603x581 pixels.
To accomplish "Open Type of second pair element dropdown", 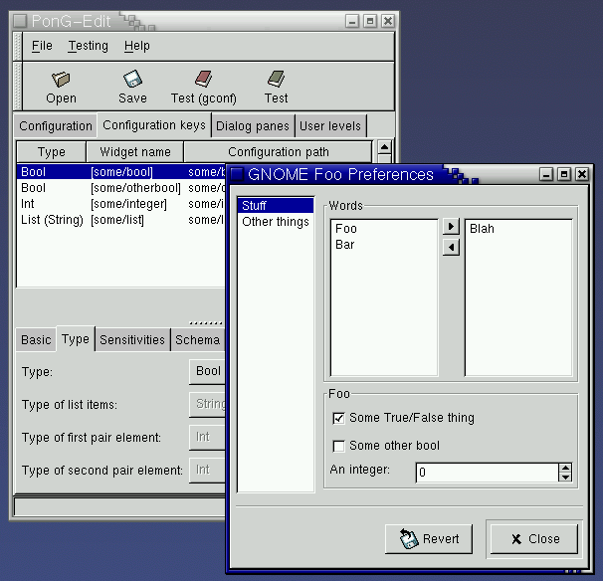I will click(207, 470).
